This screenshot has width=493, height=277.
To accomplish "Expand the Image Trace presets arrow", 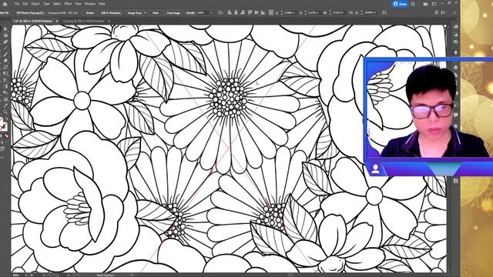I will coord(146,13).
